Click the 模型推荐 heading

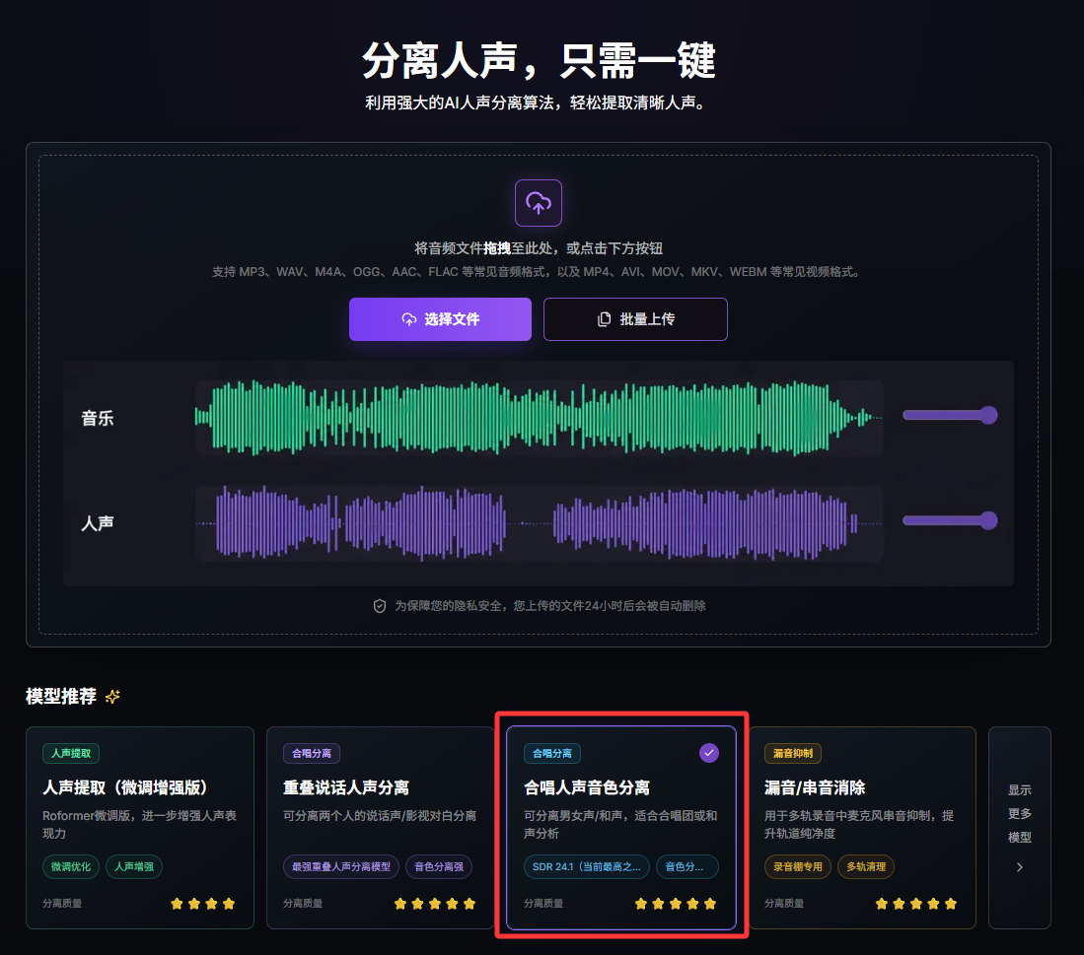(x=61, y=697)
